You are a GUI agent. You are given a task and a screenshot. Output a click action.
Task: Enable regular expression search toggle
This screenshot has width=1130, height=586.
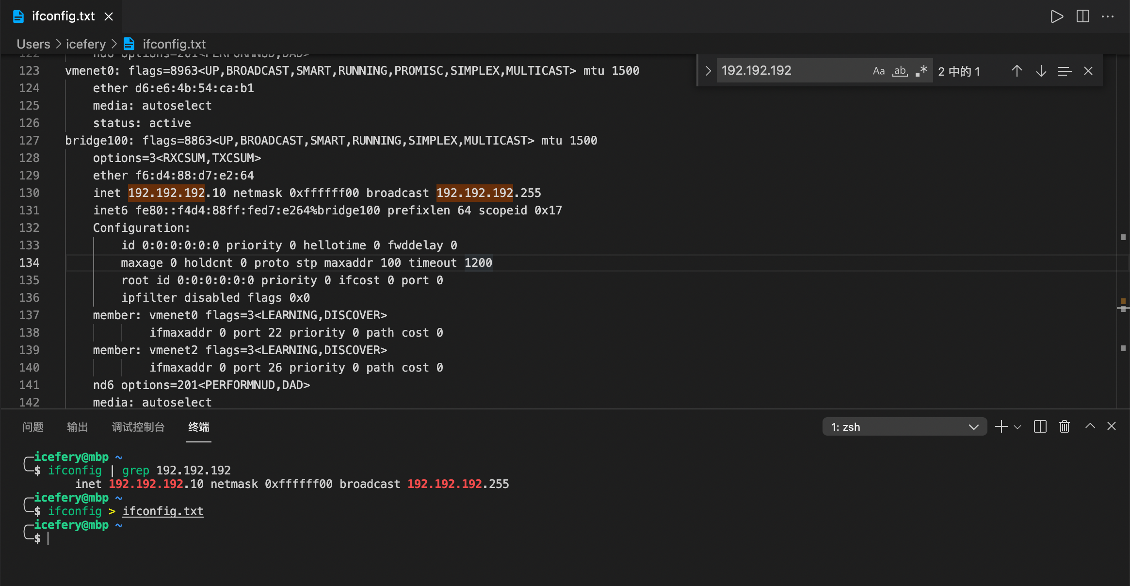coord(921,71)
